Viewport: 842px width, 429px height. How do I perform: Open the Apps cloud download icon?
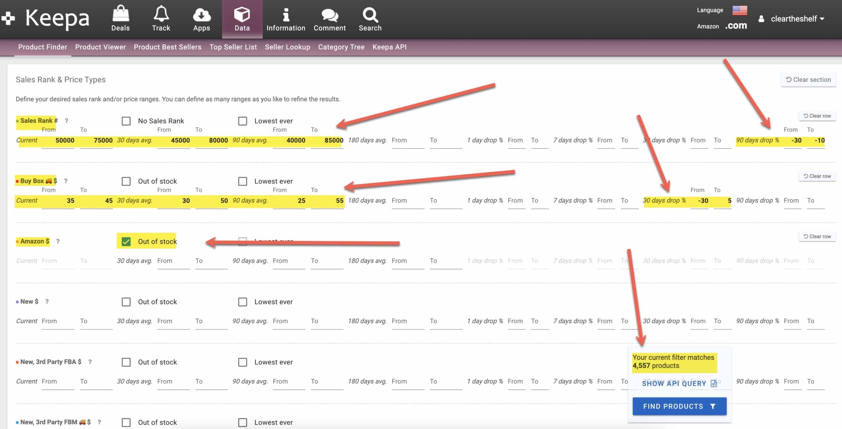pyautogui.click(x=202, y=15)
